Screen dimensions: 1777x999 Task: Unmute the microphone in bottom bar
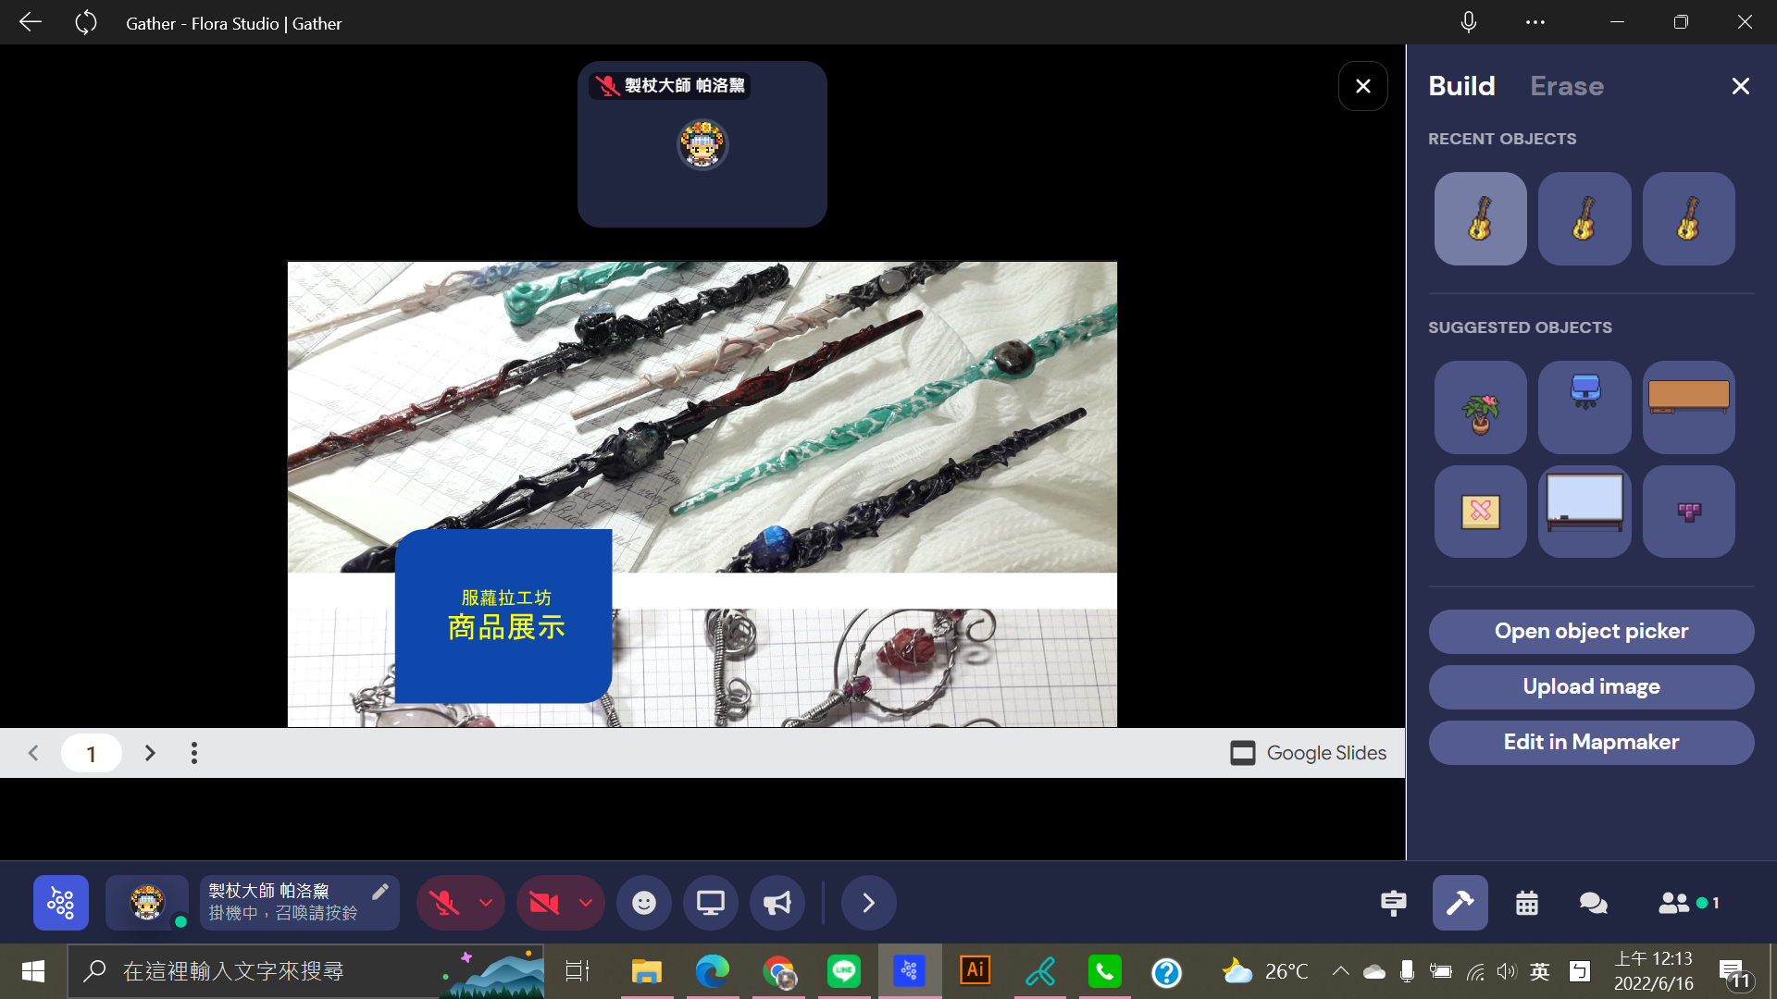(444, 903)
